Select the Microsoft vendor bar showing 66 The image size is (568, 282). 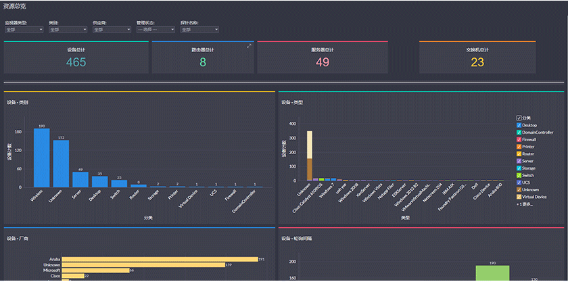coord(95,271)
